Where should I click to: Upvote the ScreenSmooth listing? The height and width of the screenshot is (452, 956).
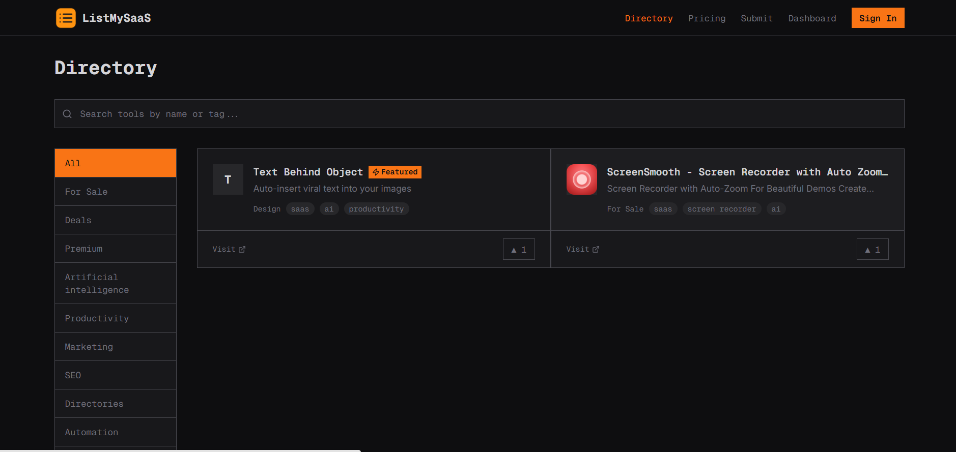pyautogui.click(x=873, y=249)
